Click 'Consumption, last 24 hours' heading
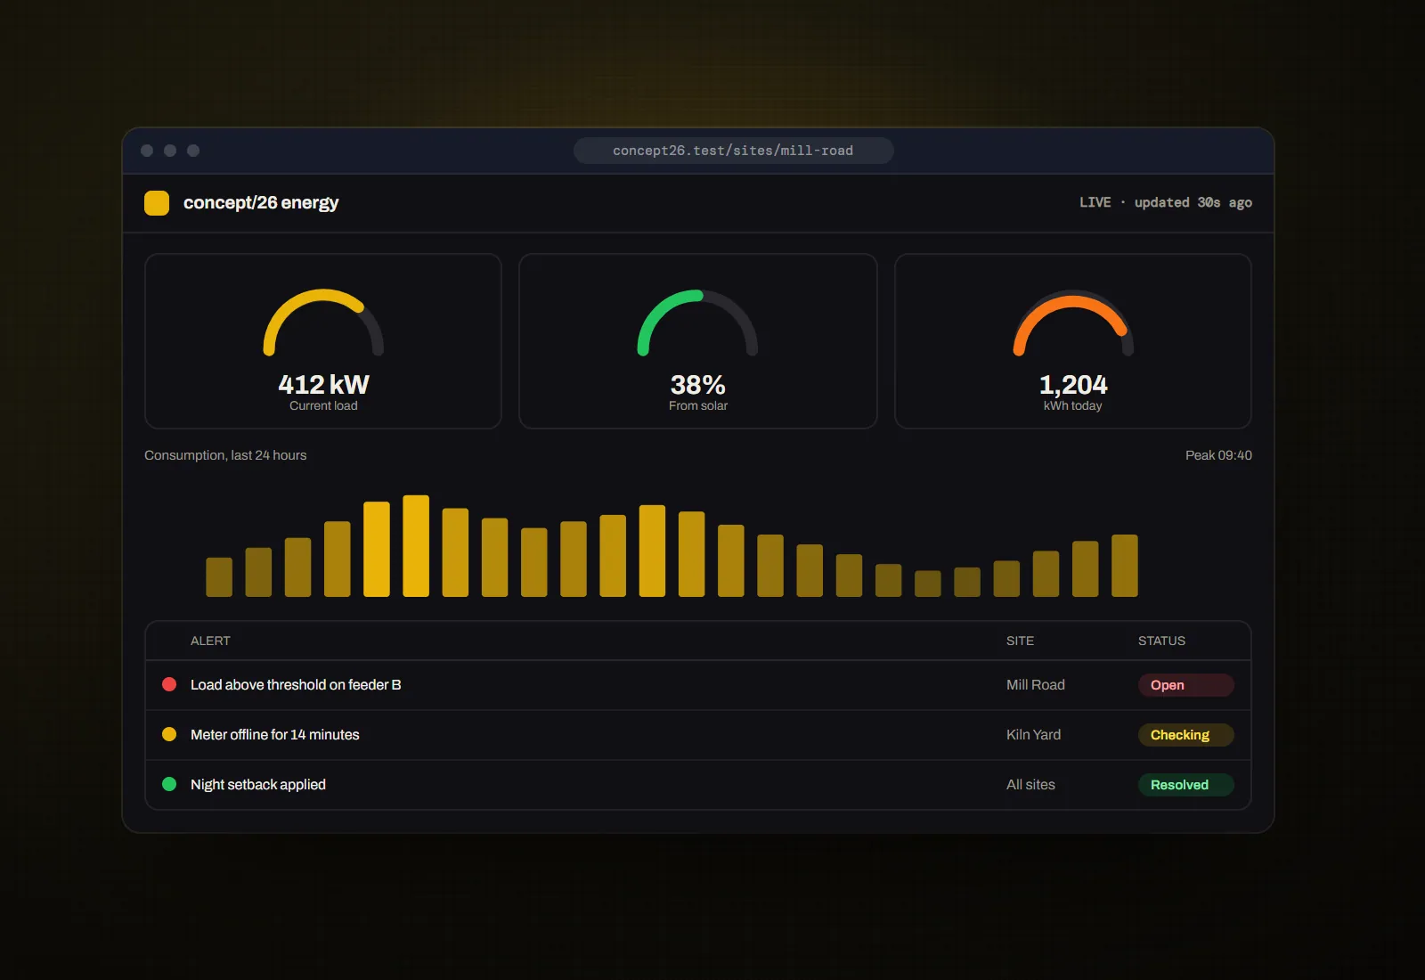1425x980 pixels. click(225, 455)
